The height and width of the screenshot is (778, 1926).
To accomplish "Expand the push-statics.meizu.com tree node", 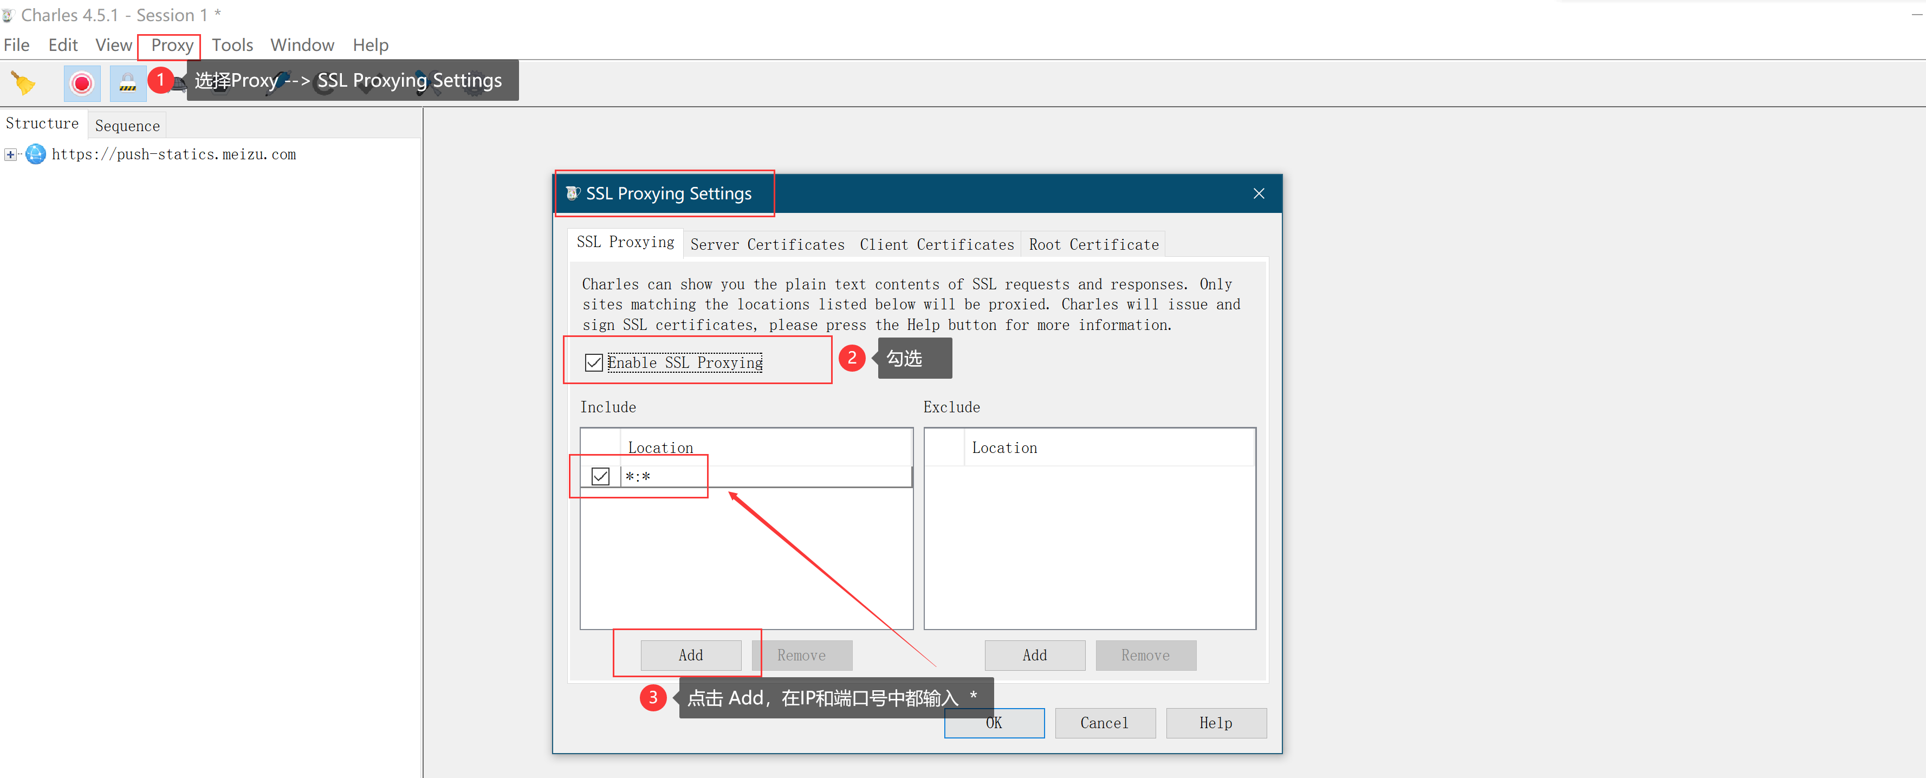I will coord(10,155).
